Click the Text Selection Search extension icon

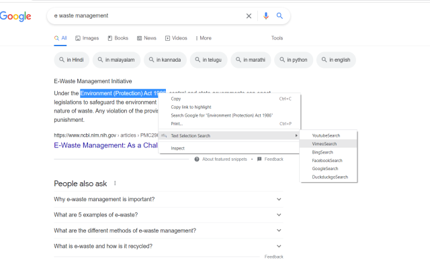(x=164, y=135)
